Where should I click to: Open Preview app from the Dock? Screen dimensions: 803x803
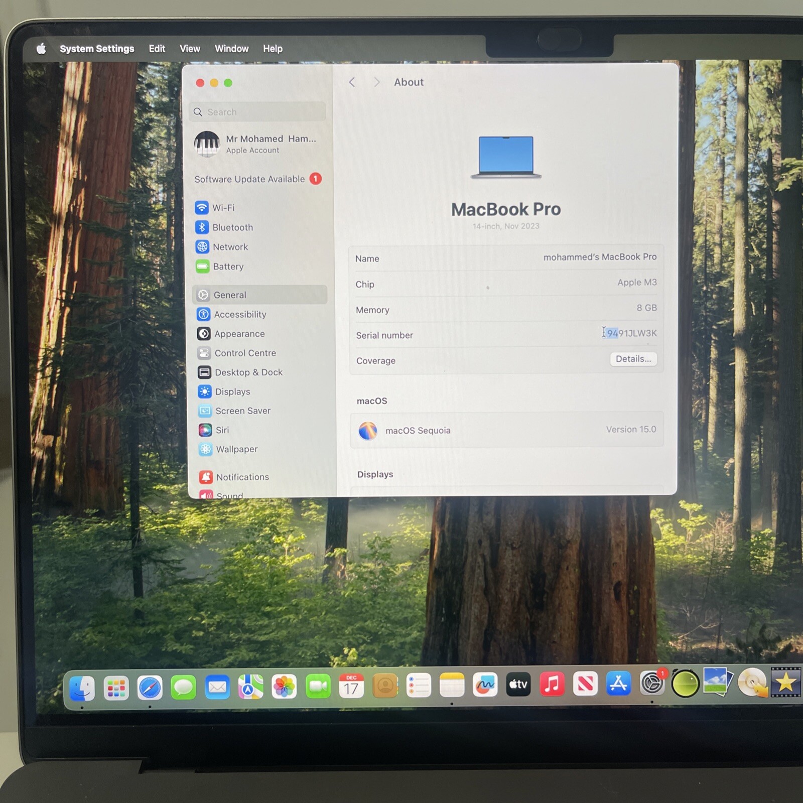[718, 682]
